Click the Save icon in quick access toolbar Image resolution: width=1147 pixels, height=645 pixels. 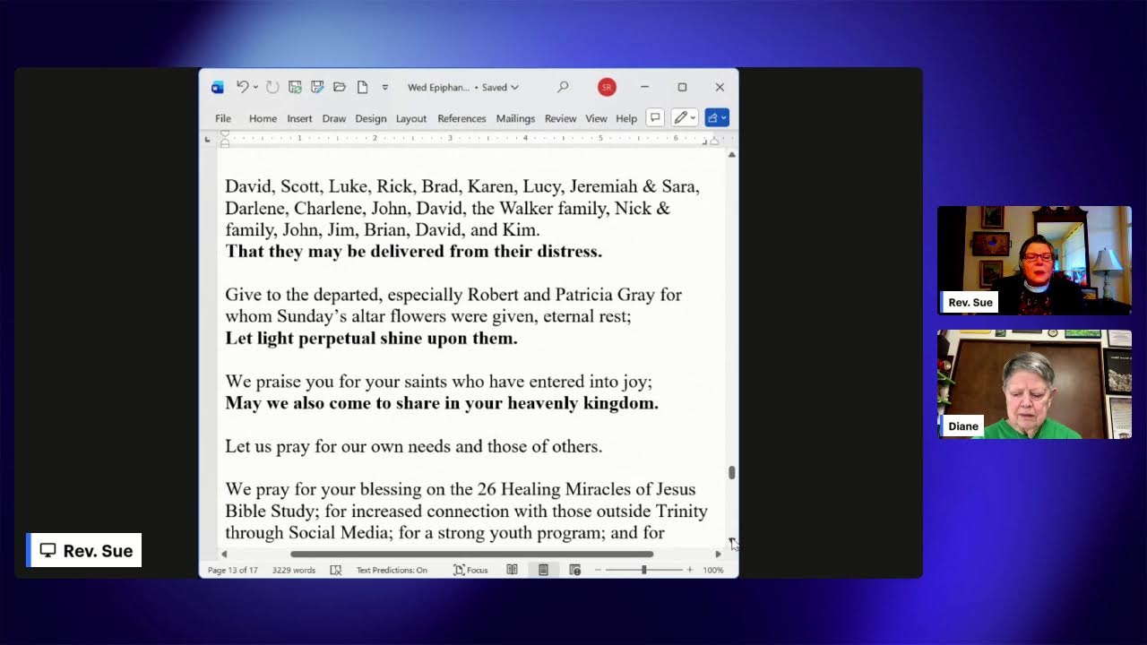(x=295, y=87)
